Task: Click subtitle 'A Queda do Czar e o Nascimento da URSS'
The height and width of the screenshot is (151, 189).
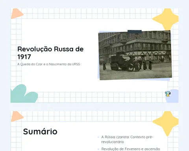Action: pos(48,64)
